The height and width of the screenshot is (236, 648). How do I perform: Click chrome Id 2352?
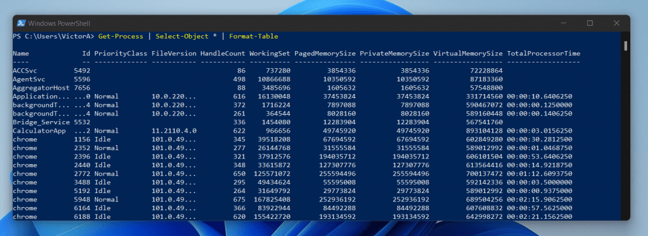pyautogui.click(x=82, y=148)
